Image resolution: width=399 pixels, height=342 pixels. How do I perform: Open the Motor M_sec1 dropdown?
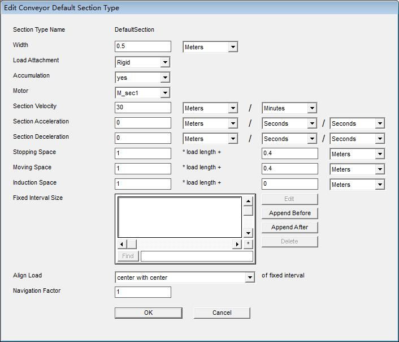142,93
